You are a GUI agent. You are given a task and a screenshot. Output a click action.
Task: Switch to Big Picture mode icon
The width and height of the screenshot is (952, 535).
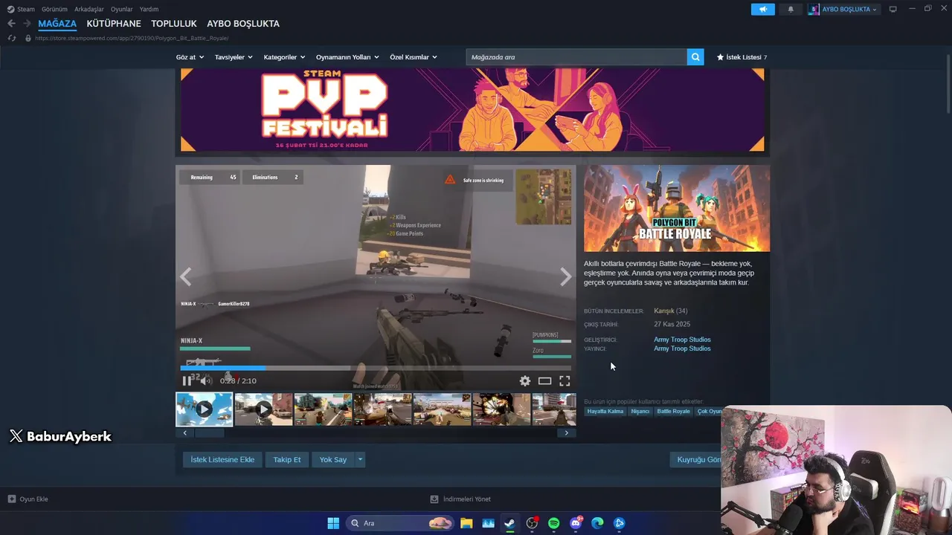pyautogui.click(x=893, y=9)
